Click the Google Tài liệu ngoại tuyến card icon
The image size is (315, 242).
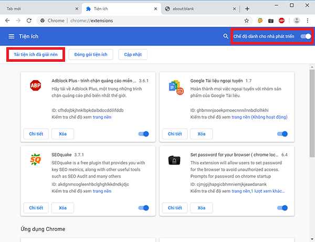[176, 87]
